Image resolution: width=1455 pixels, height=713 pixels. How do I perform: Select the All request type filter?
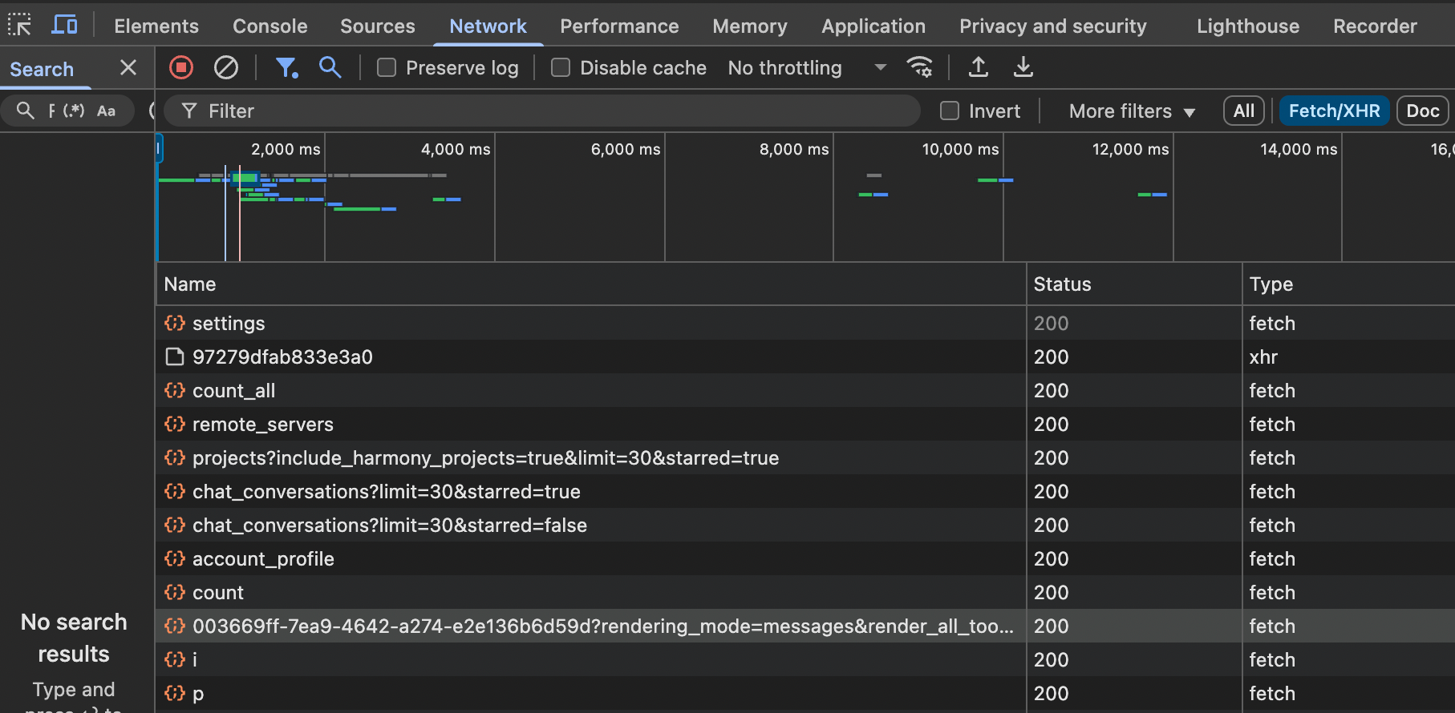pyautogui.click(x=1244, y=111)
